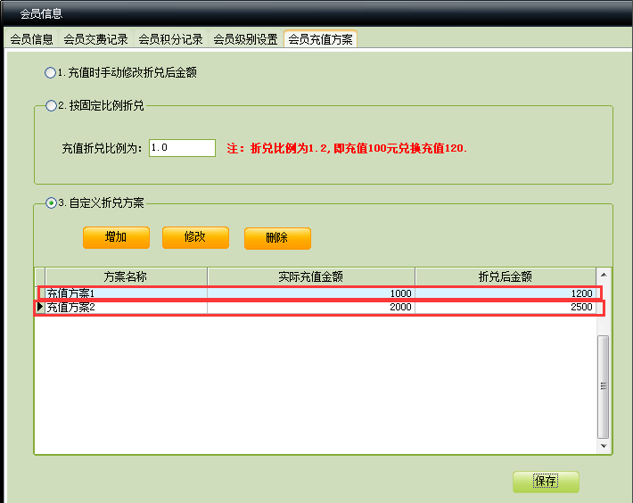Click the table scrollbar down arrow
This screenshot has height=503, width=633.
604,446
